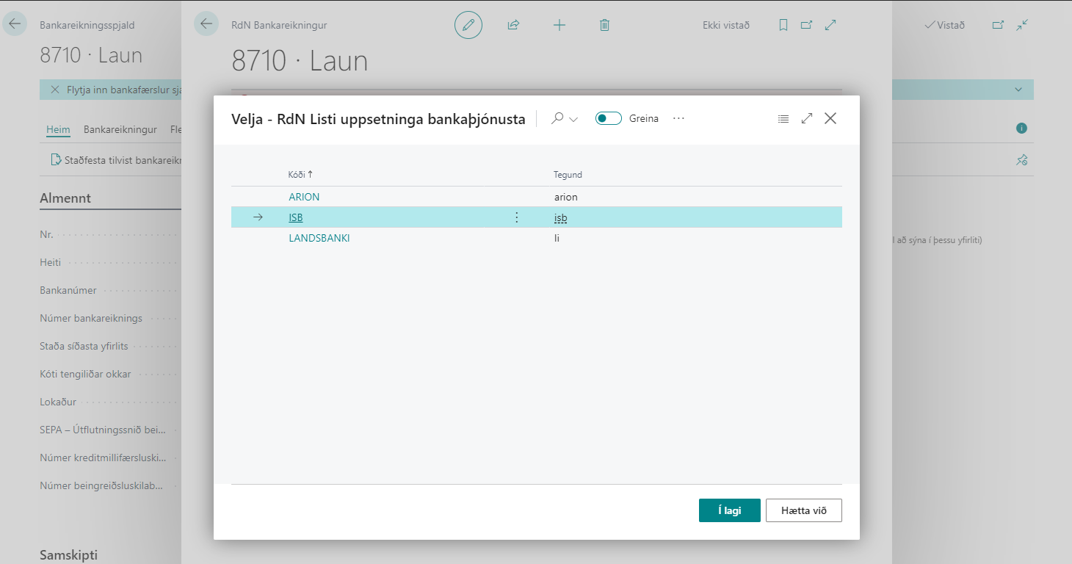Click the trash delete icon
Viewport: 1072px width, 564px height.
coord(604,25)
